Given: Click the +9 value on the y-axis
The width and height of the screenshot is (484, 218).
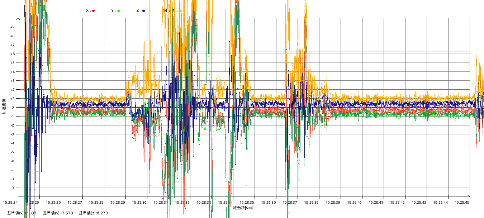Looking at the screenshot, I should tap(12, 27).
